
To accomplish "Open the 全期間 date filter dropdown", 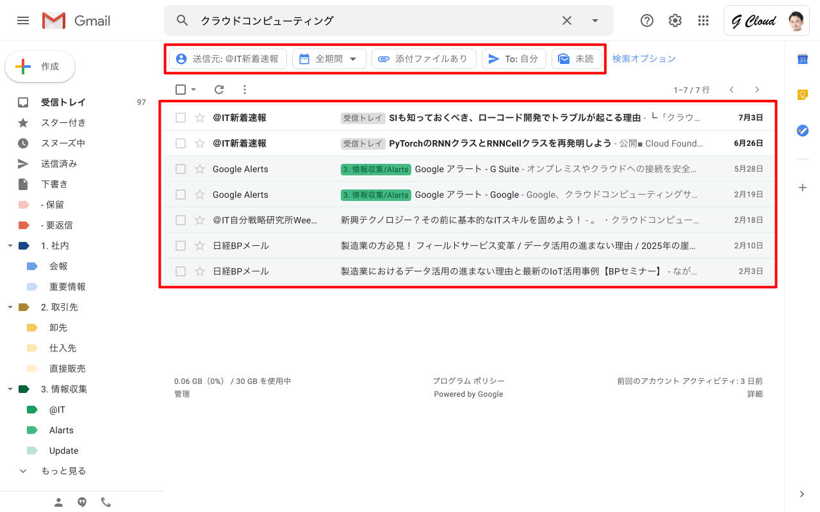I will 329,59.
